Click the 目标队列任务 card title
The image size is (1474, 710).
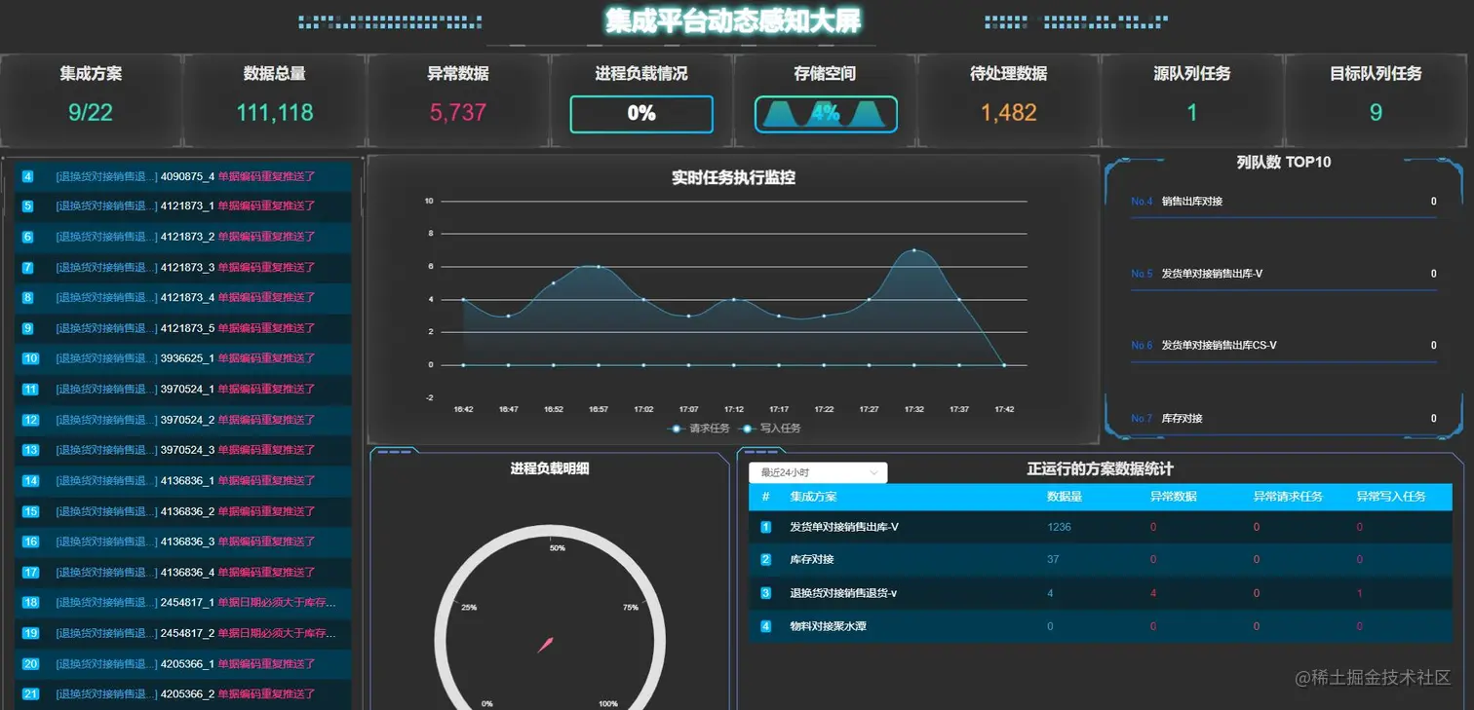point(1376,73)
